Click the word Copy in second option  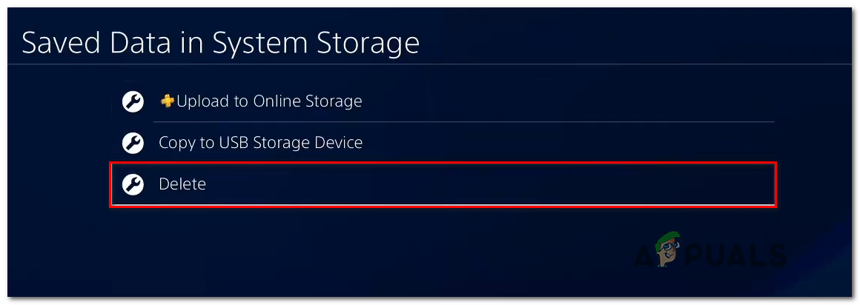pos(176,142)
